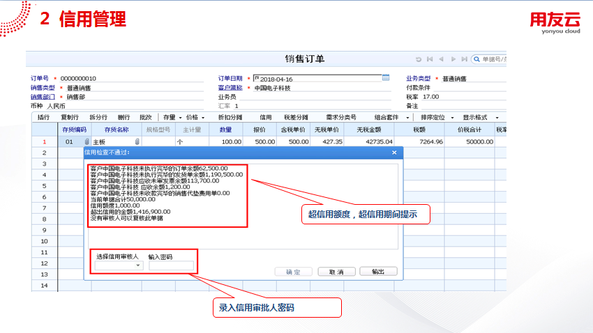The image size is (593, 333).
Task: Click the 无税金额 column header
Action: [x=369, y=130]
